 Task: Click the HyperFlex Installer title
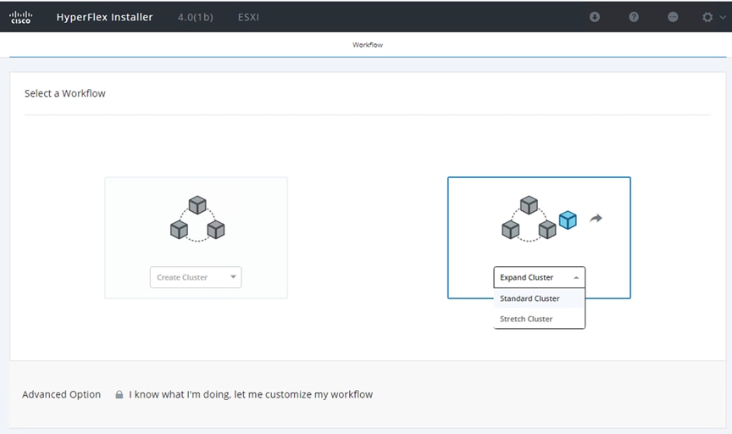click(x=104, y=17)
